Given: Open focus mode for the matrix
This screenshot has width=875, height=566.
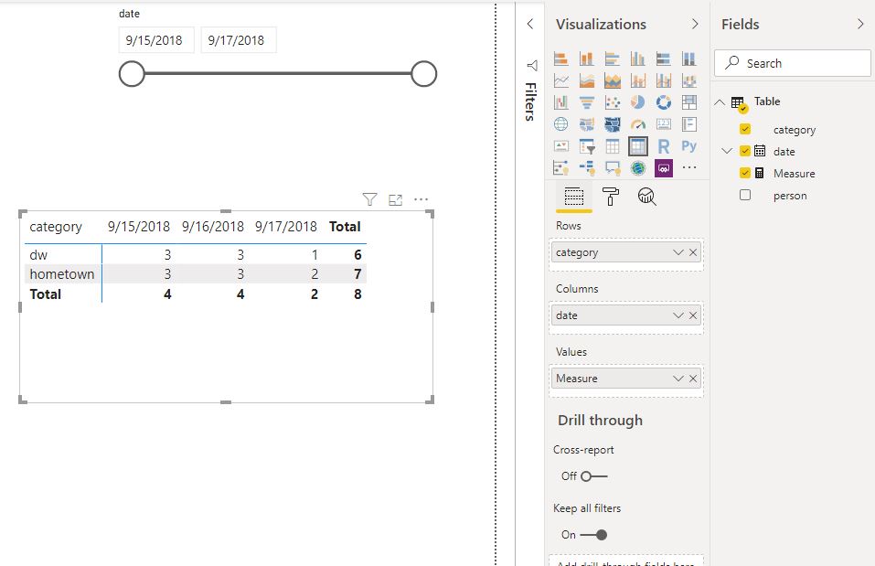Looking at the screenshot, I should [395, 199].
